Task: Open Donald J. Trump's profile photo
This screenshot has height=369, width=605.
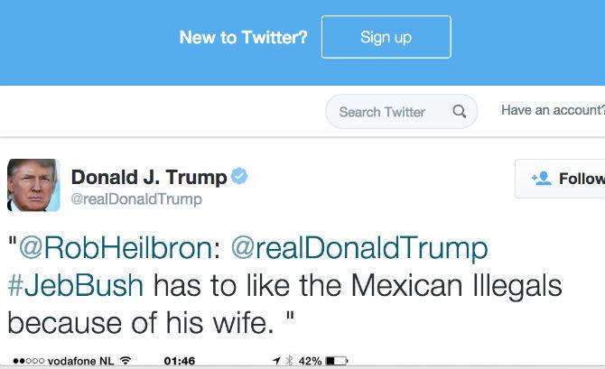Action: click(33, 185)
